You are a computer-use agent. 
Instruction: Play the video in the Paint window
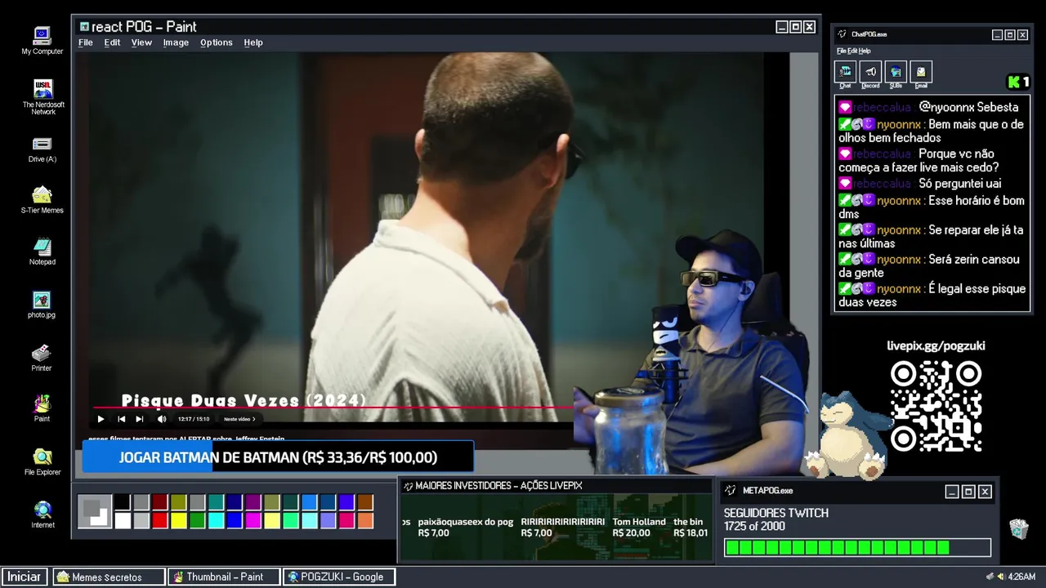pyautogui.click(x=101, y=419)
